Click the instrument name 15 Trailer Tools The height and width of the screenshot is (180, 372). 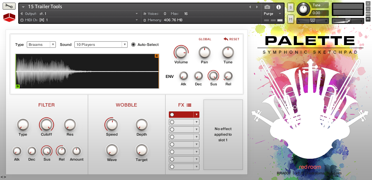click(45, 7)
